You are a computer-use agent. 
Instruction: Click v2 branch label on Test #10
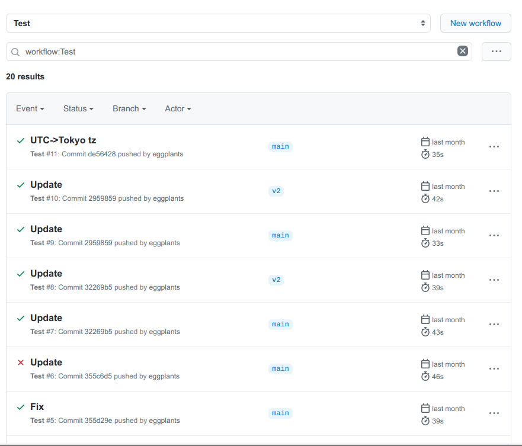[276, 191]
